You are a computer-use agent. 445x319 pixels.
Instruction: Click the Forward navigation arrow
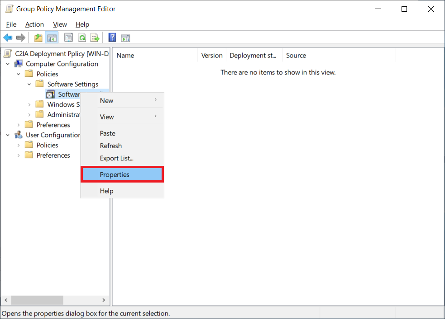(21, 38)
